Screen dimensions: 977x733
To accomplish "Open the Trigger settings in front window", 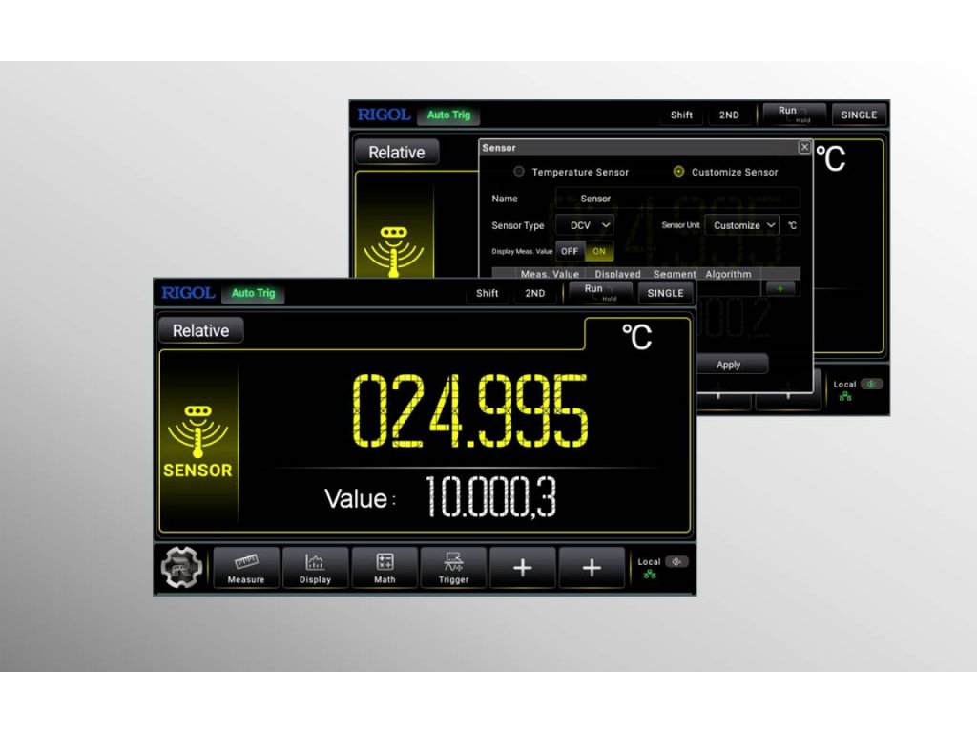I will pyautogui.click(x=453, y=567).
